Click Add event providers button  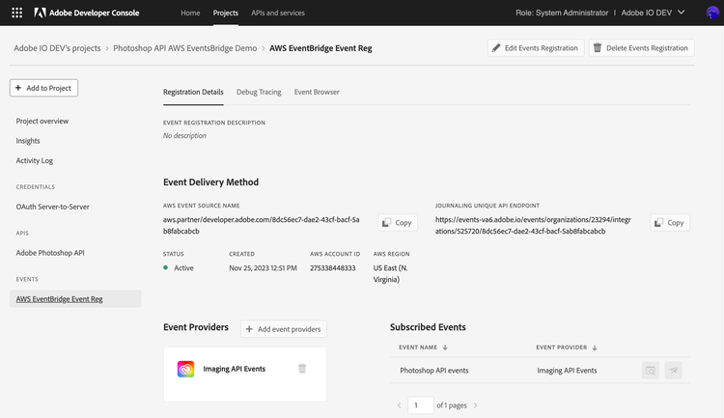[x=284, y=329]
